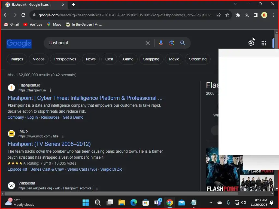Filter results by News
The height and width of the screenshot is (209, 279).
click(91, 59)
